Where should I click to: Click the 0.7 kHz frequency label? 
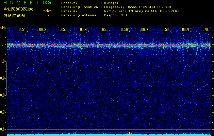(3, 112)
